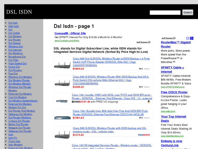Screen dimensions: 198x149
Task: Open Ethernet Dsl Modem sidebar link
Action: click(x=20, y=94)
